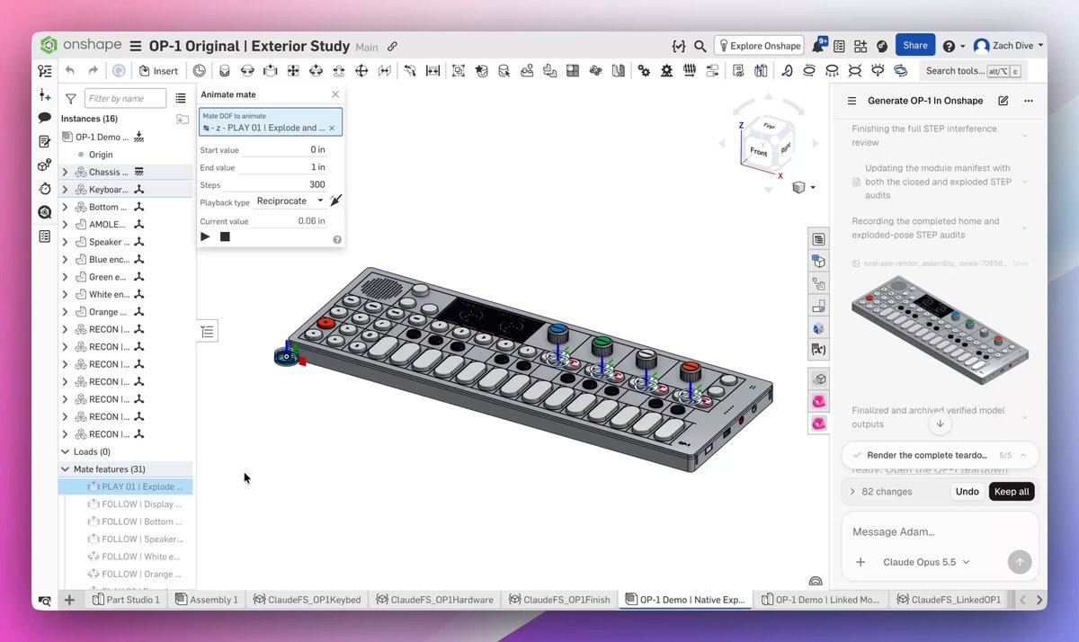Click the Message Adam... input field
This screenshot has width=1079, height=642.
[x=940, y=531]
